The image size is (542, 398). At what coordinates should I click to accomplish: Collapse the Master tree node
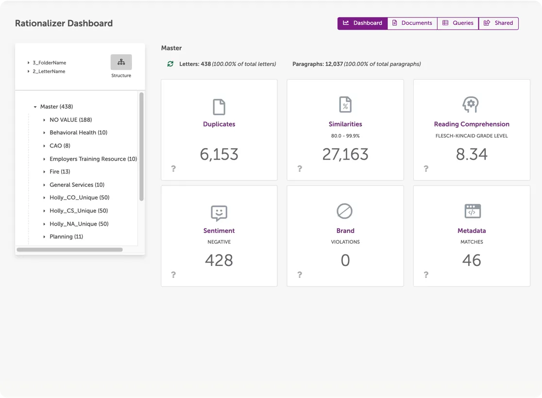tap(35, 107)
